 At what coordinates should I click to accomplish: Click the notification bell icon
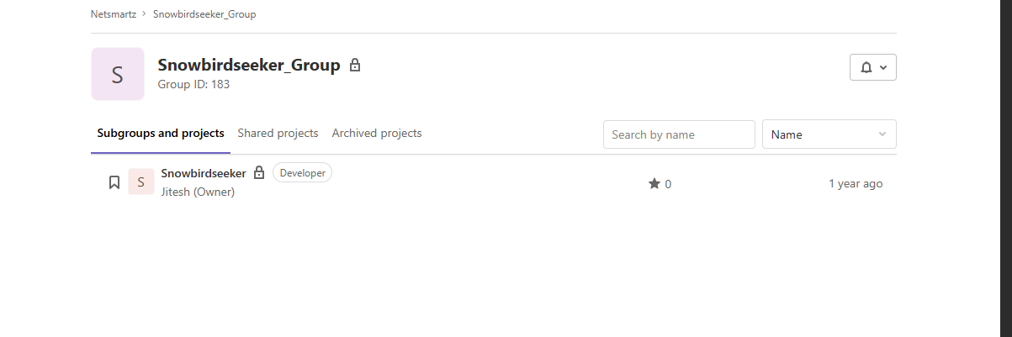coord(866,67)
